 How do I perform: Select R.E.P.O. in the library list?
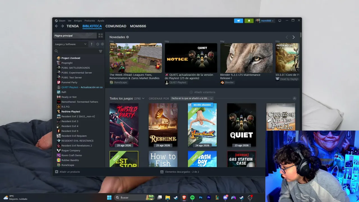click(66, 107)
